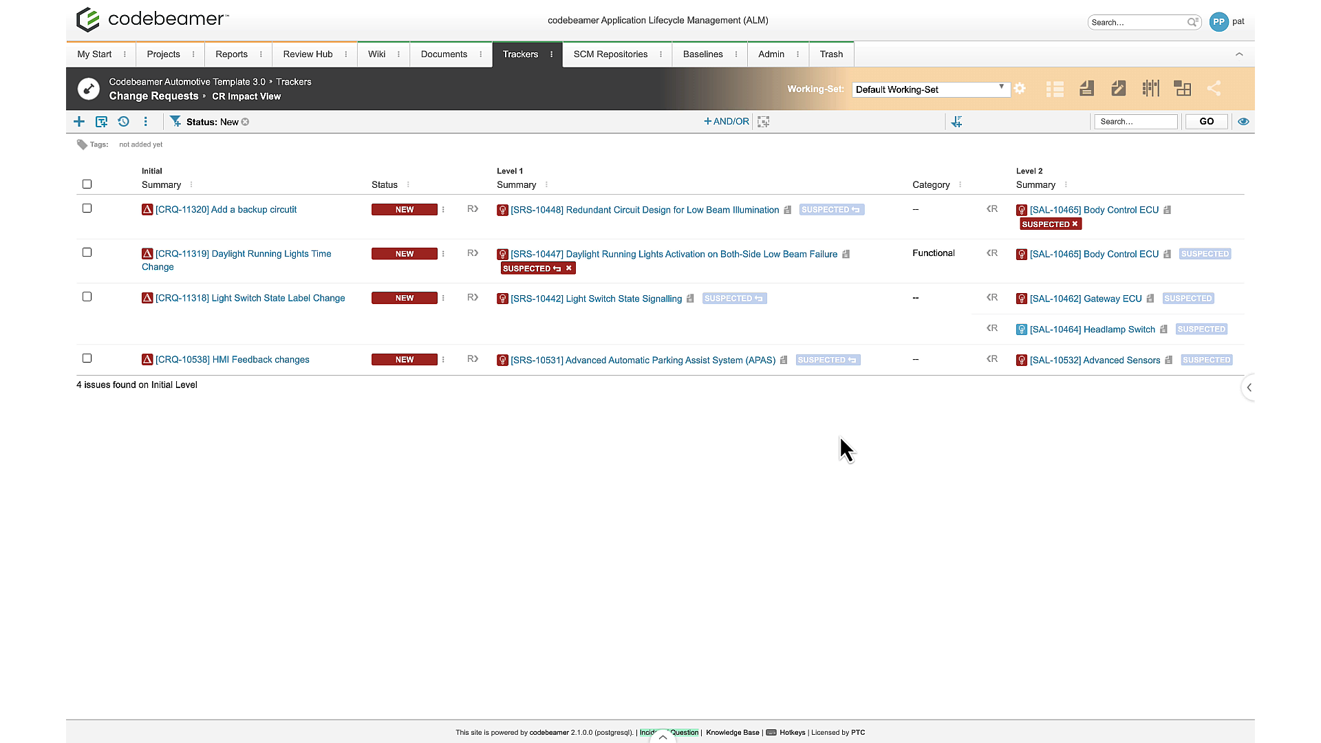1321x743 pixels.
Task: Click the GO search button
Action: pyautogui.click(x=1206, y=122)
